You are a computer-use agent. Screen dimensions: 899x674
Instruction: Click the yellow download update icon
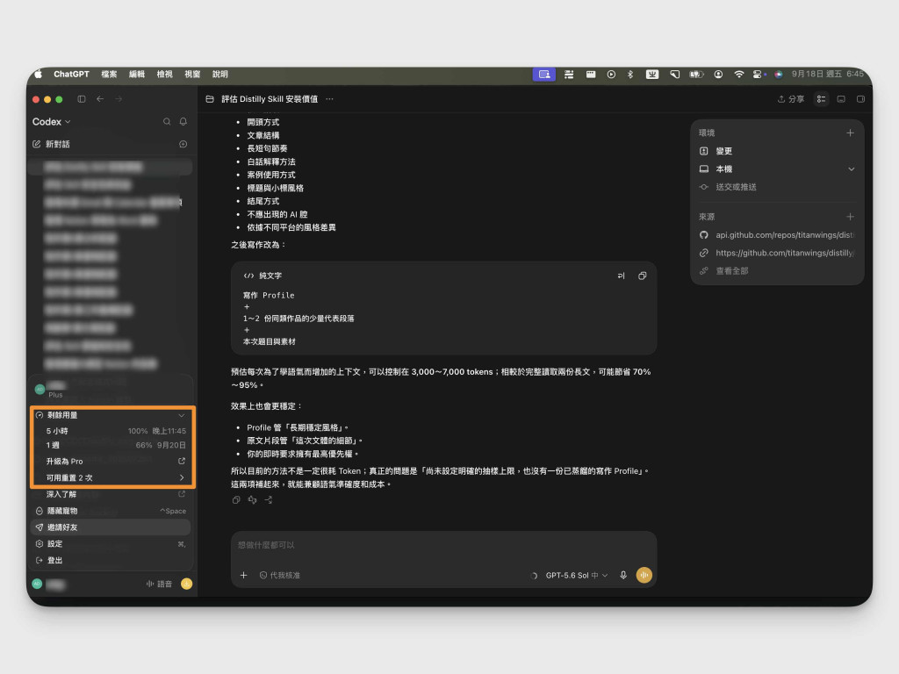coord(186,584)
